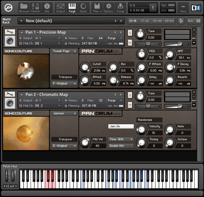This screenshot has height=197, width=204.
Task: Open the Output mixer section
Action: 61,8
